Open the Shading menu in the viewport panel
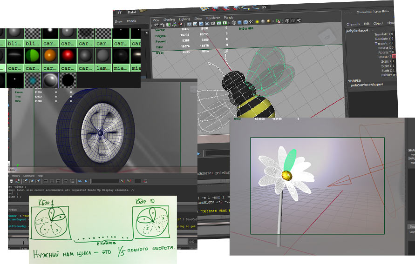The image size is (415, 264). point(170,20)
